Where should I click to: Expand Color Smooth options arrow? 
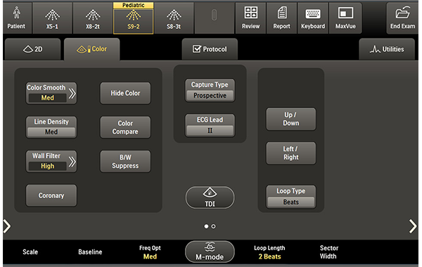coord(72,93)
